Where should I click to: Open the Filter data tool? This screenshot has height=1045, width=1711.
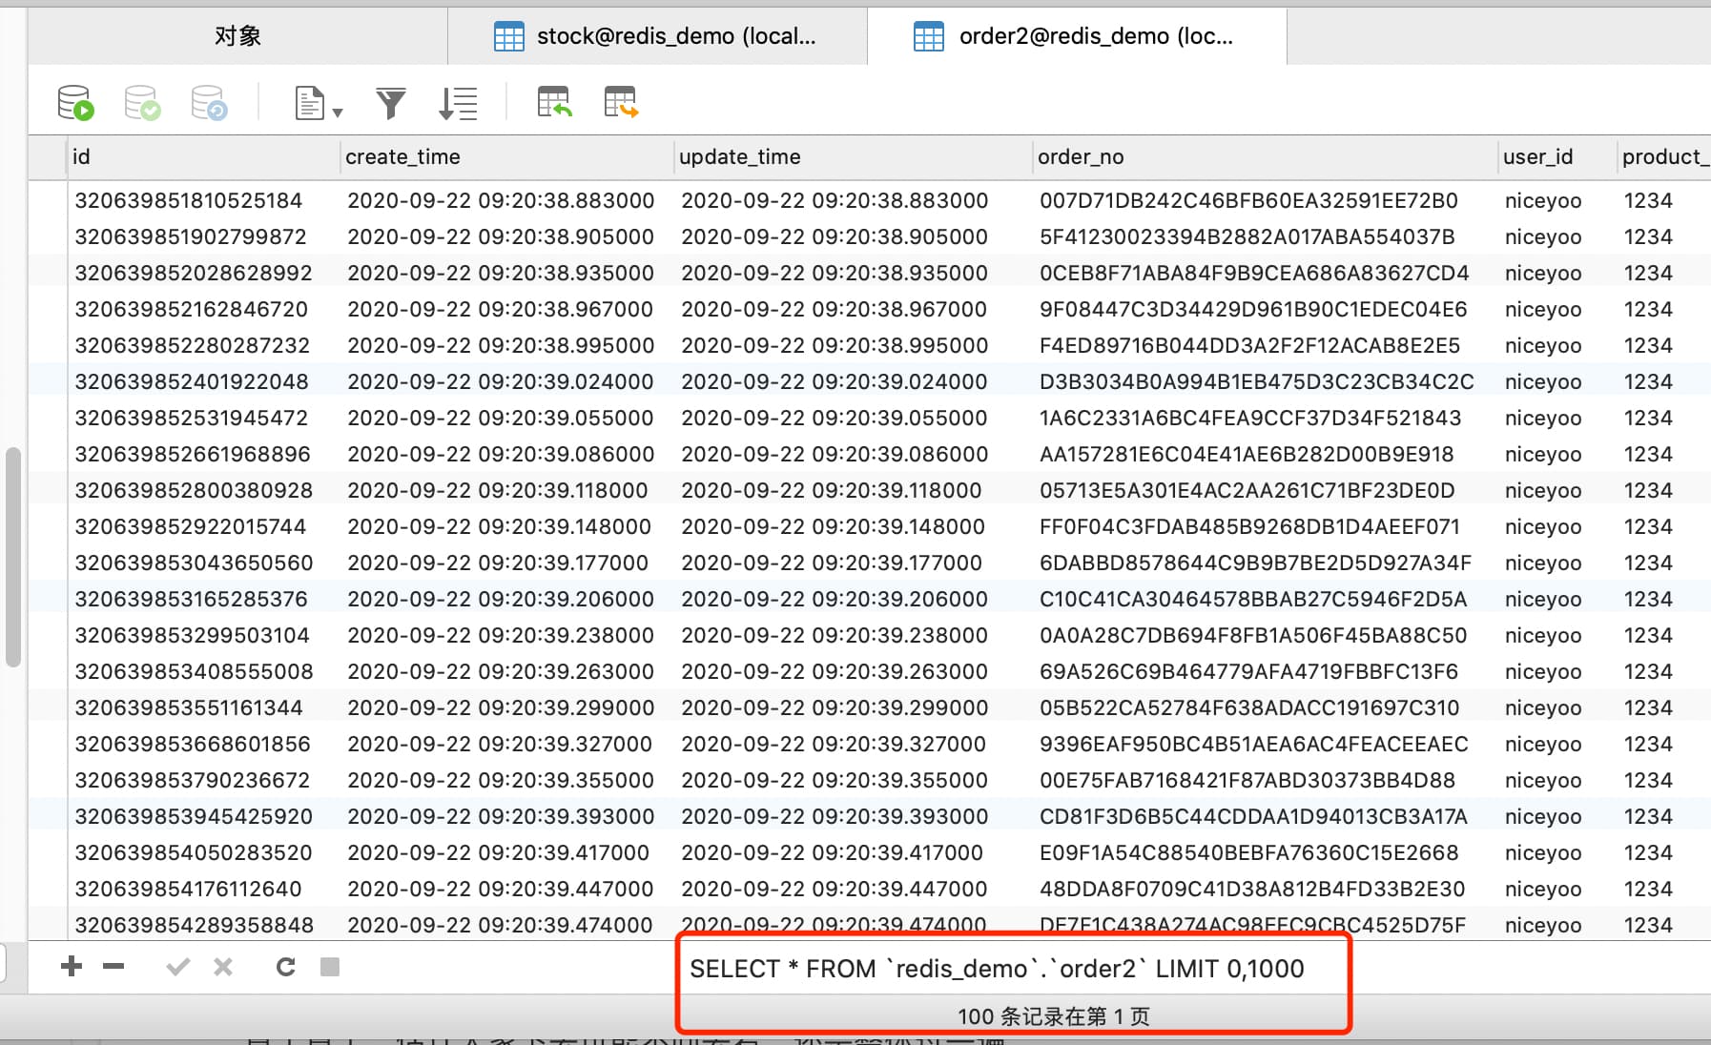coord(391,102)
